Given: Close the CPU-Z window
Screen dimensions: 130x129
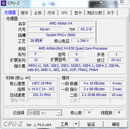Looking at the screenshot, I should (122, 2).
